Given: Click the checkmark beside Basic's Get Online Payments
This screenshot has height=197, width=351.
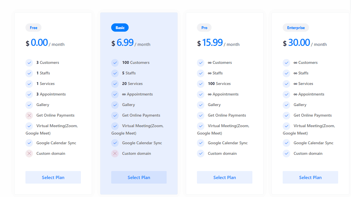Looking at the screenshot, I should coord(115,115).
